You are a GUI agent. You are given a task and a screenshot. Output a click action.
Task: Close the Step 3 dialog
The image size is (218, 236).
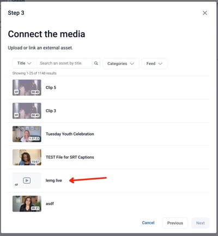pyautogui.click(x=205, y=13)
